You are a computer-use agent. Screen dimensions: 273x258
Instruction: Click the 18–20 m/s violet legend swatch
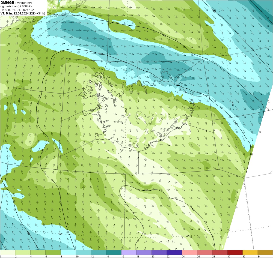(144, 253)
